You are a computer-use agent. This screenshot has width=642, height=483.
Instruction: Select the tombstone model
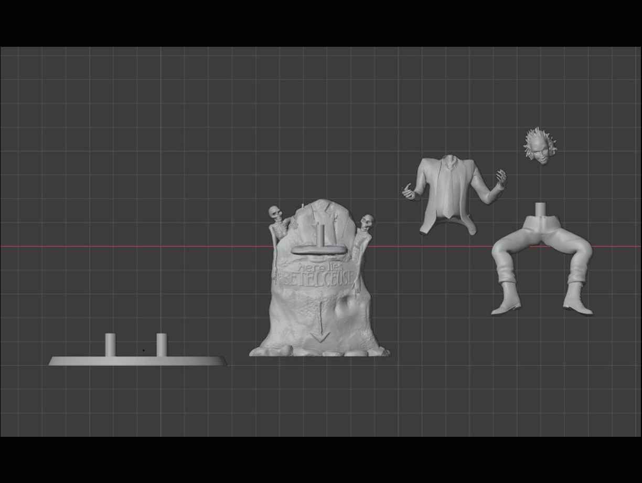(x=319, y=278)
